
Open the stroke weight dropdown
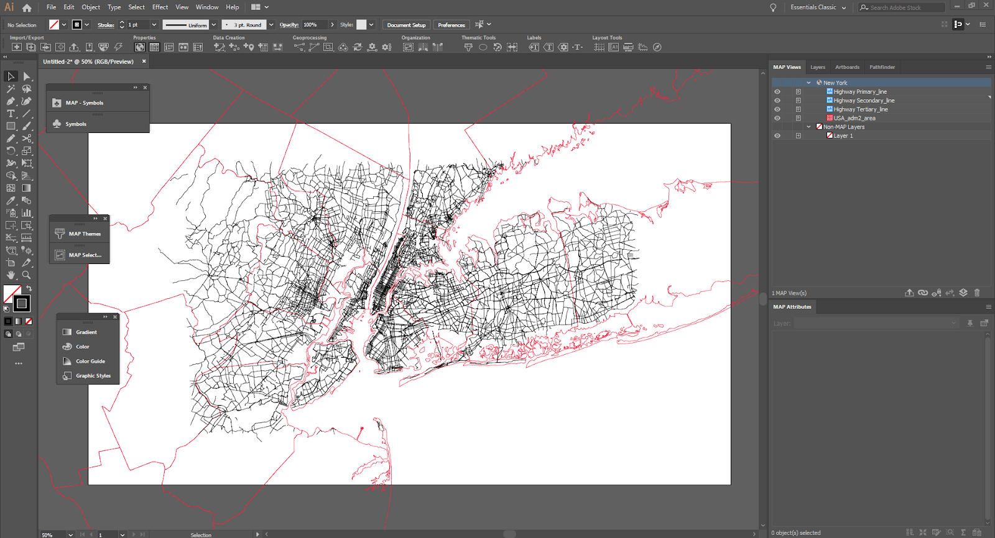coord(154,25)
